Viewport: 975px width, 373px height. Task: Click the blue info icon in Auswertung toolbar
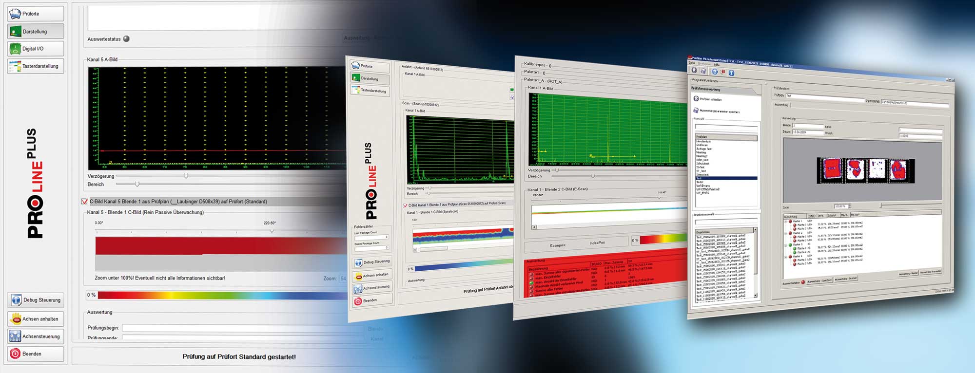tap(731, 73)
